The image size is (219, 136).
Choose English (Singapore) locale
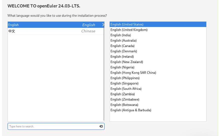[158, 83]
